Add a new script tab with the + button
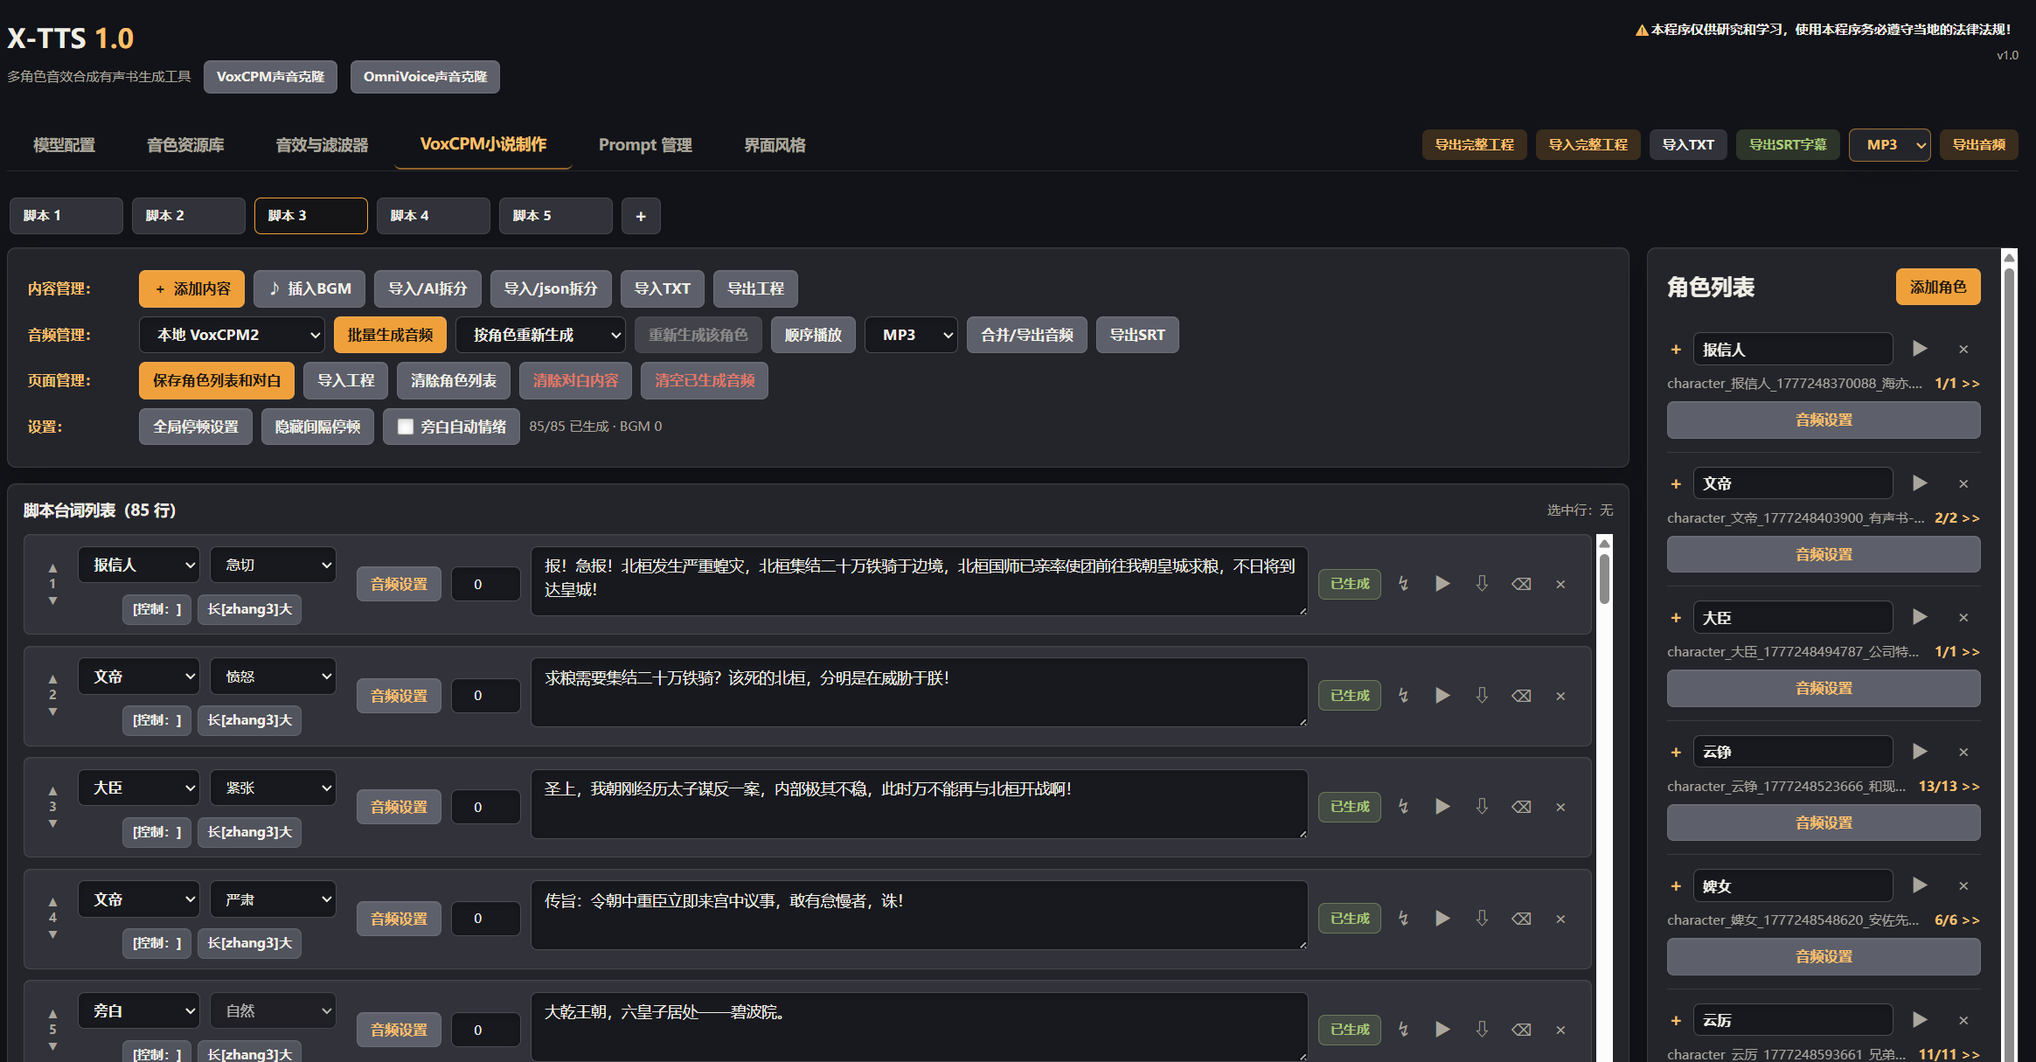Screen dimensions: 2036x1062 coord(641,215)
